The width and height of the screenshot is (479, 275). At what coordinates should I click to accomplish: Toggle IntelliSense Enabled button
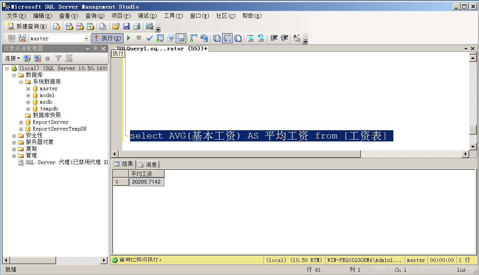[x=181, y=38]
